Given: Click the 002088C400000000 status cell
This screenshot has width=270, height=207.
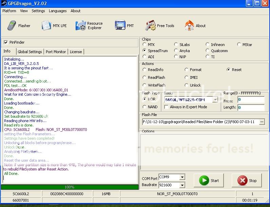Looking at the screenshot, I should (67, 194).
